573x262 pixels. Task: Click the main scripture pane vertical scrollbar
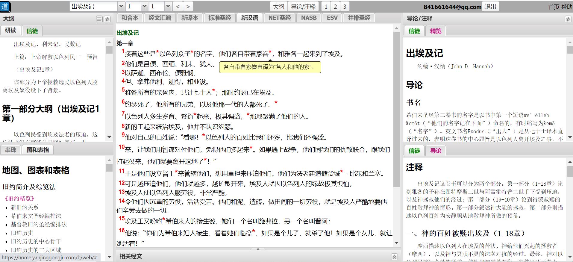coord(396,135)
